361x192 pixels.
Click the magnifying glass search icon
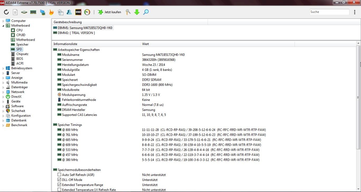(146, 12)
